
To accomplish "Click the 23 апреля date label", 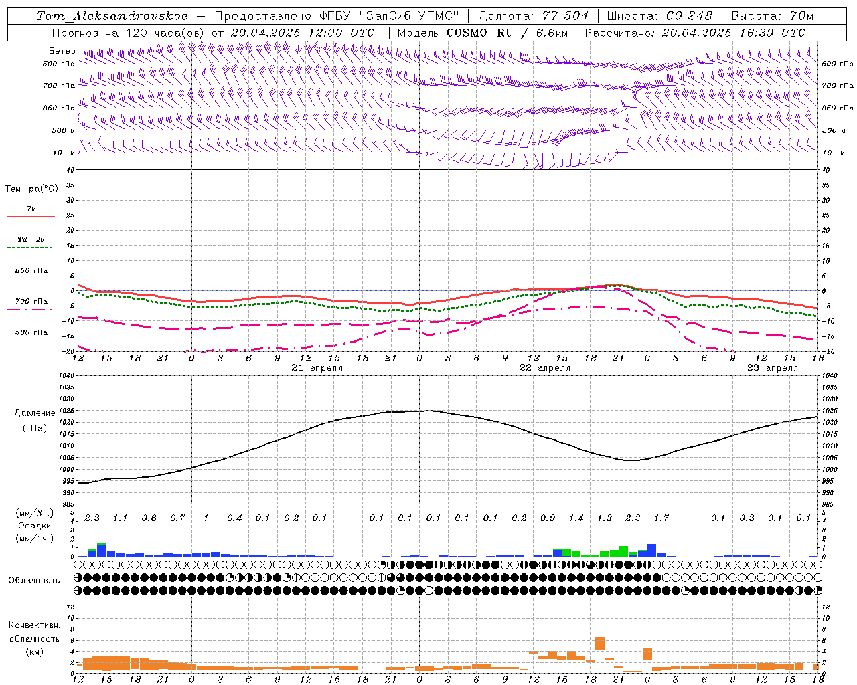I will click(773, 368).
